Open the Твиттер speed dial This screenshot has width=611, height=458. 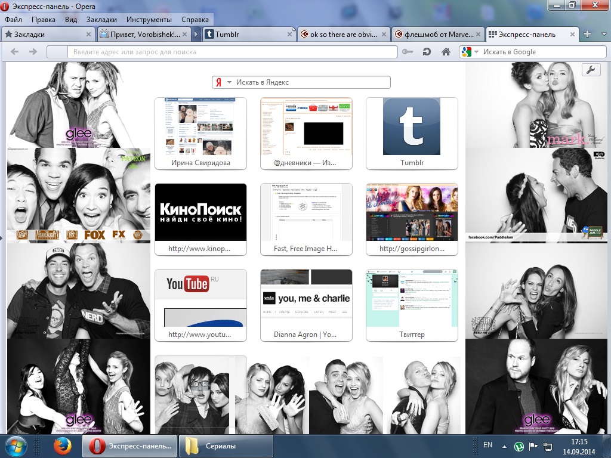point(412,305)
